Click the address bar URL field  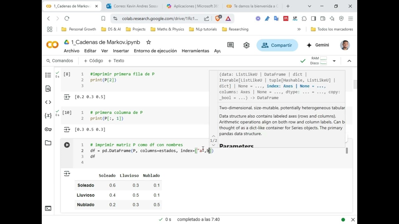160,19
